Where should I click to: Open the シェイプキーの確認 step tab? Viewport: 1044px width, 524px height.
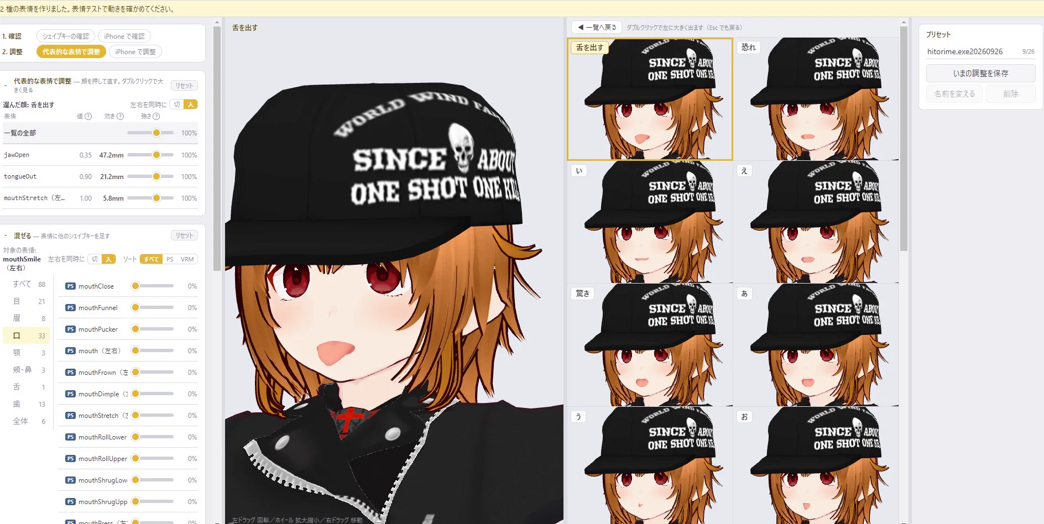(x=66, y=36)
